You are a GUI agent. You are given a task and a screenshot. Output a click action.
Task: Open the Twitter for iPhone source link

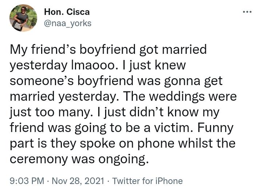pyautogui.click(x=147, y=181)
